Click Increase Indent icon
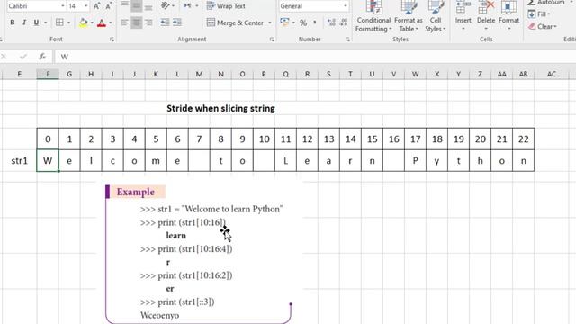This screenshot has width=576, height=324. 177,22
